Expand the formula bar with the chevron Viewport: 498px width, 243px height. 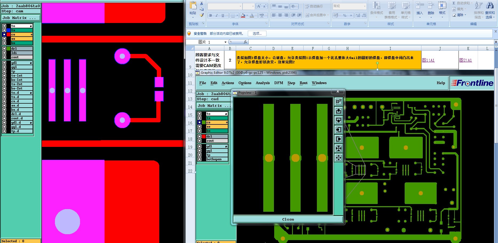(496, 42)
